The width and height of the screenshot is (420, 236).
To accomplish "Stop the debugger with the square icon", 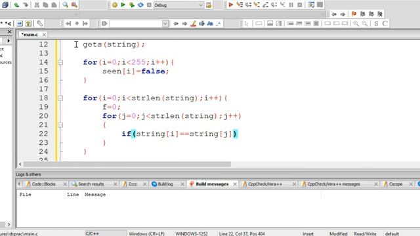I will 300,5.
